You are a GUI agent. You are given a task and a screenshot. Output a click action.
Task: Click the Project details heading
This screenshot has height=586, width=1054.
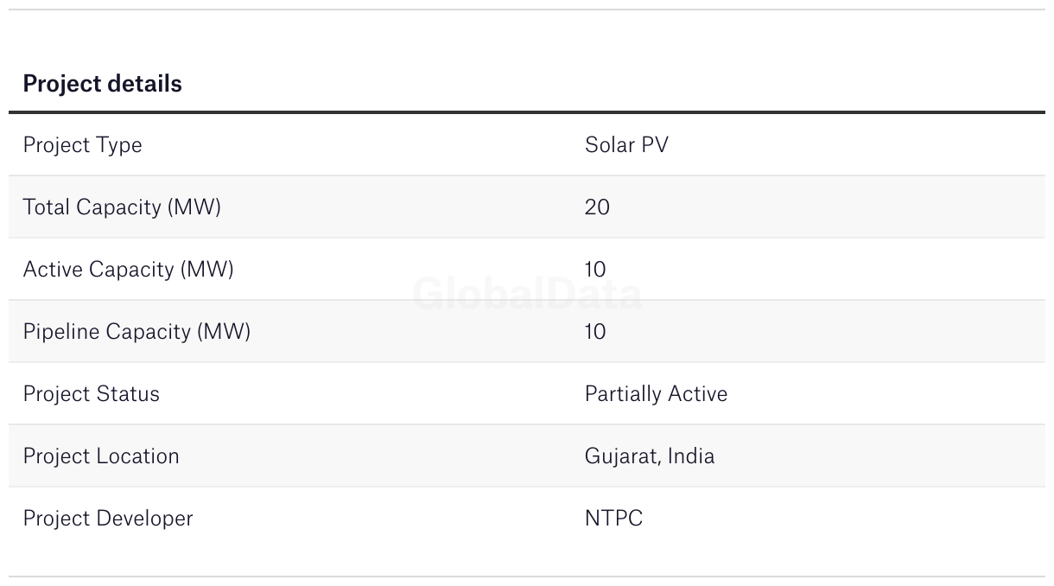click(102, 84)
